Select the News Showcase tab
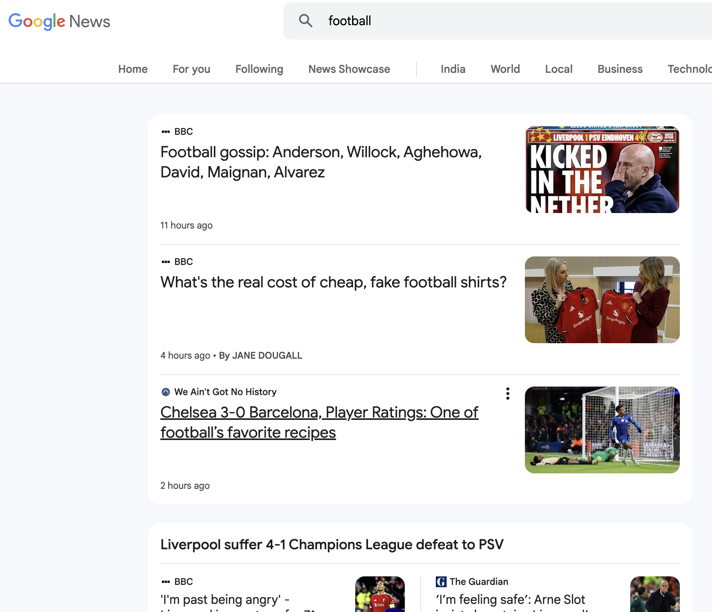Viewport: 712px width, 612px height. pos(349,69)
